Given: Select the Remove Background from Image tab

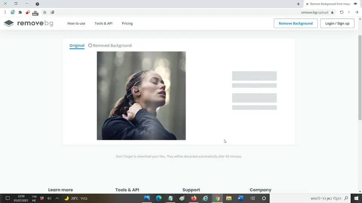Looking at the screenshot, I should tap(332, 4).
